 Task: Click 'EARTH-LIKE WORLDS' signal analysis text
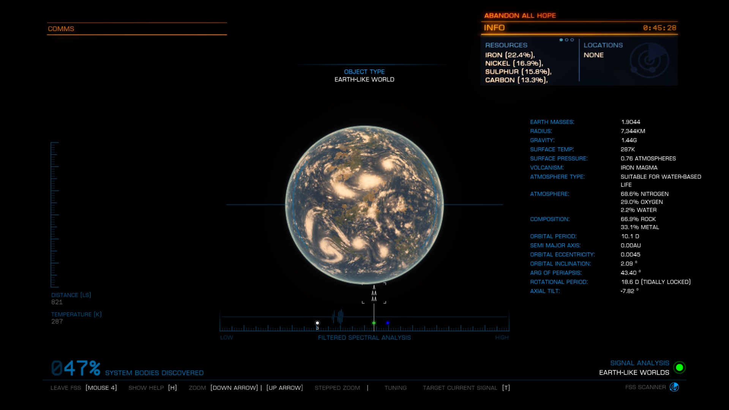(x=634, y=372)
